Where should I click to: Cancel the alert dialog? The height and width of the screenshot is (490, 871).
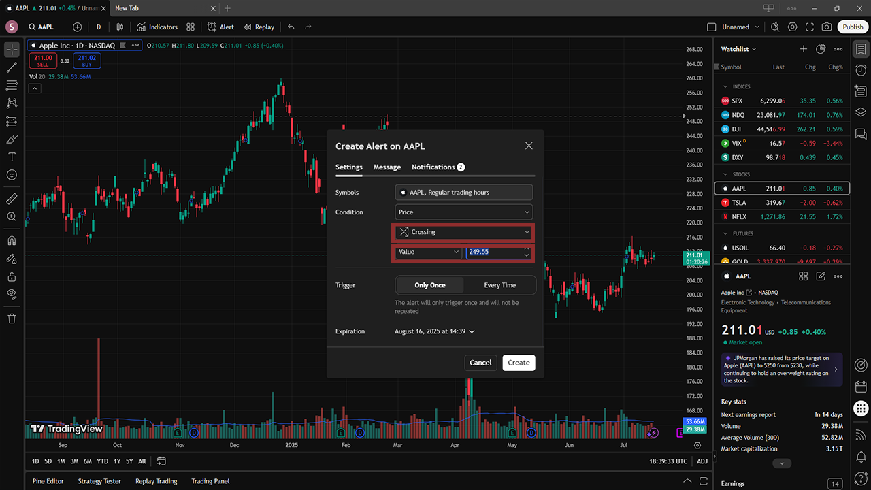[480, 363]
